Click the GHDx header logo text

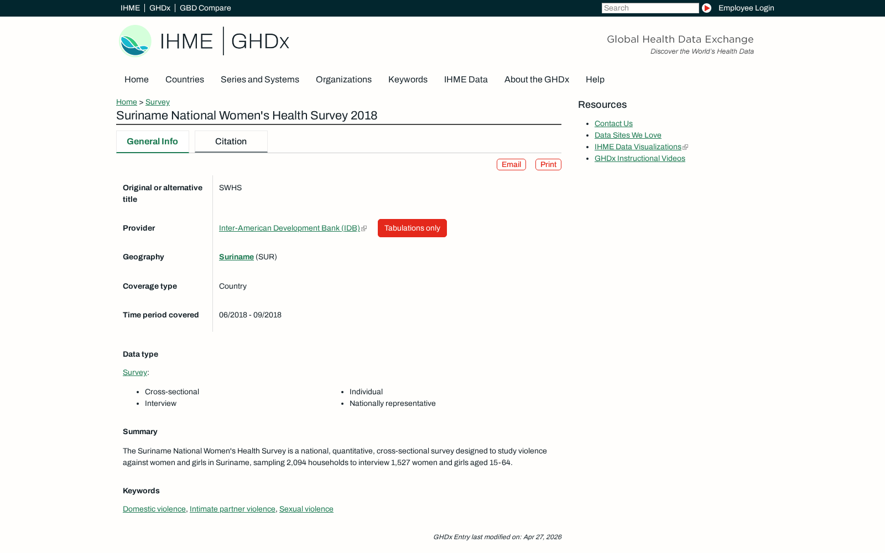[260, 41]
